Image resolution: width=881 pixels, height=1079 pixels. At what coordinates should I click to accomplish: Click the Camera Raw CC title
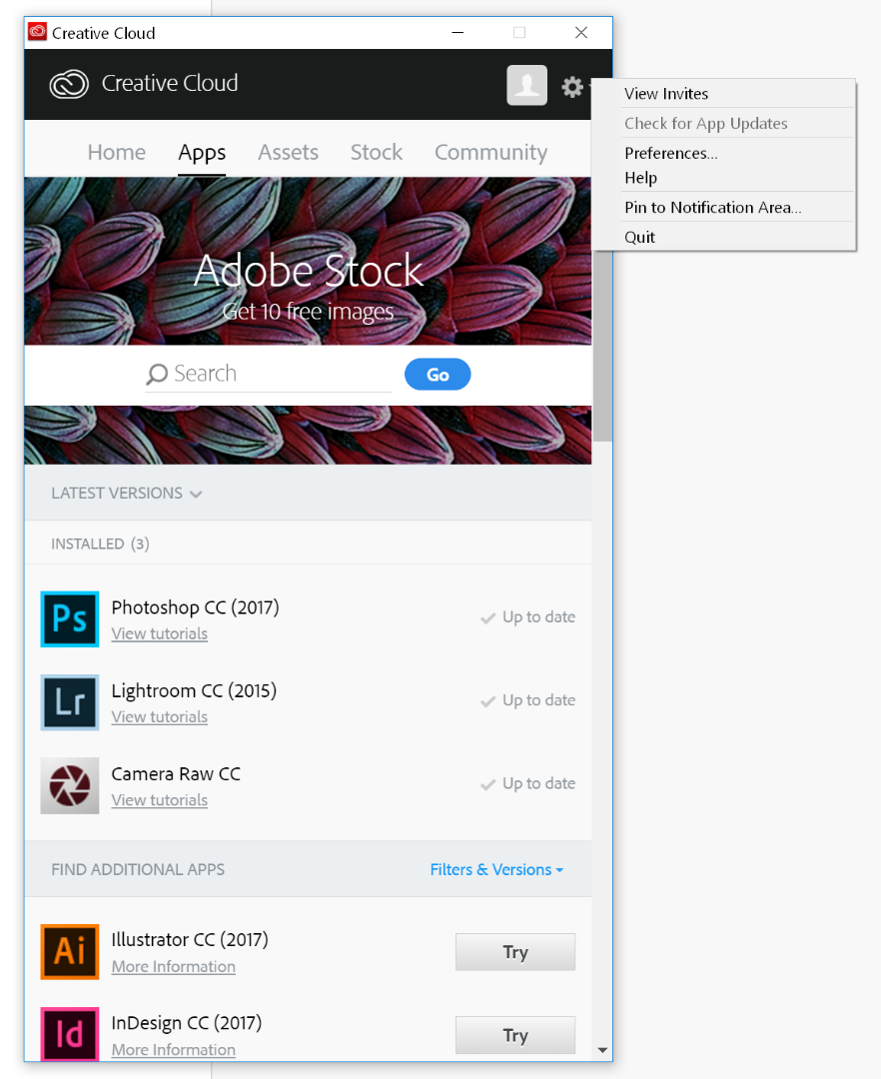(176, 774)
